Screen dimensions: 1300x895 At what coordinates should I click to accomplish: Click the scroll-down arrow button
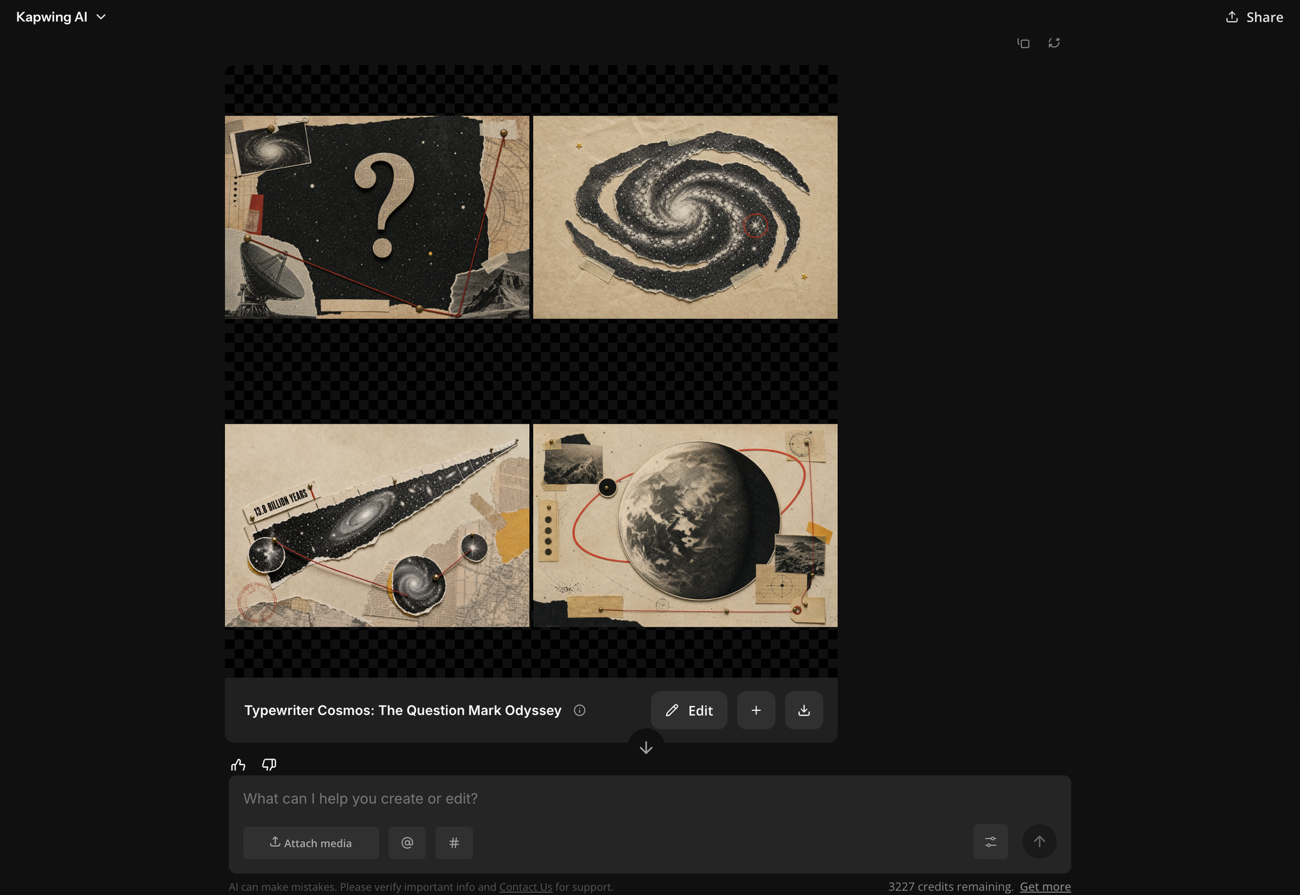[x=646, y=747]
